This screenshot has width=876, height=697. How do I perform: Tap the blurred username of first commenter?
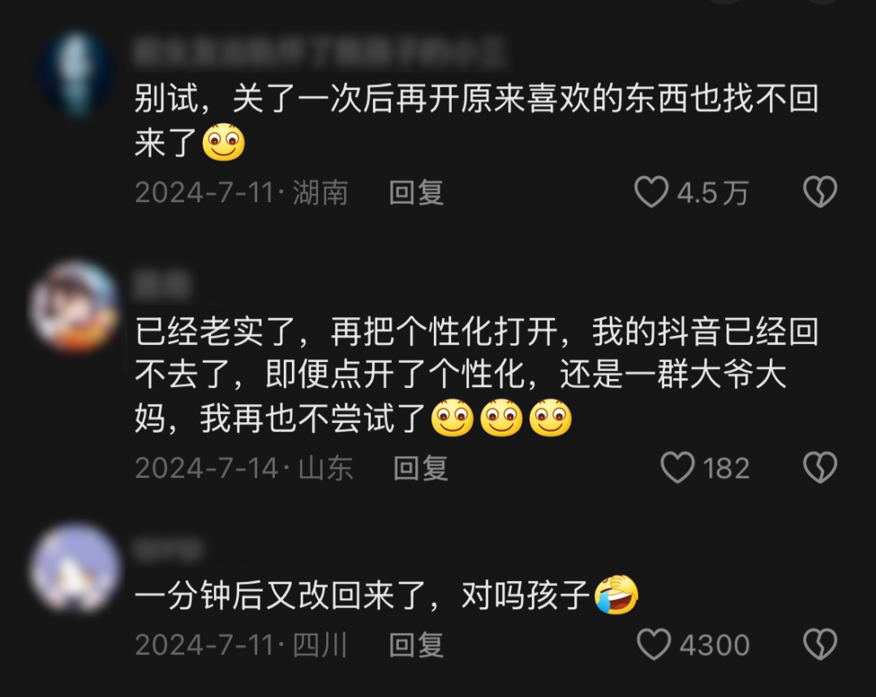point(320,53)
